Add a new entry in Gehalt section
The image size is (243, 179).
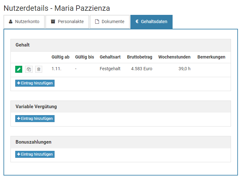35,83
